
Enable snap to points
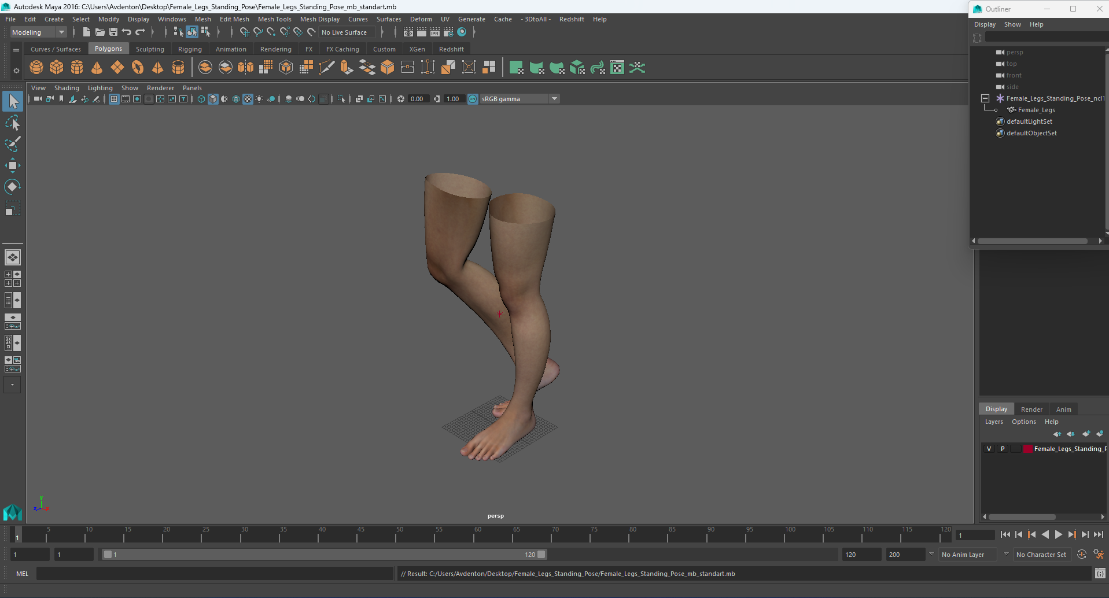pyautogui.click(x=271, y=32)
